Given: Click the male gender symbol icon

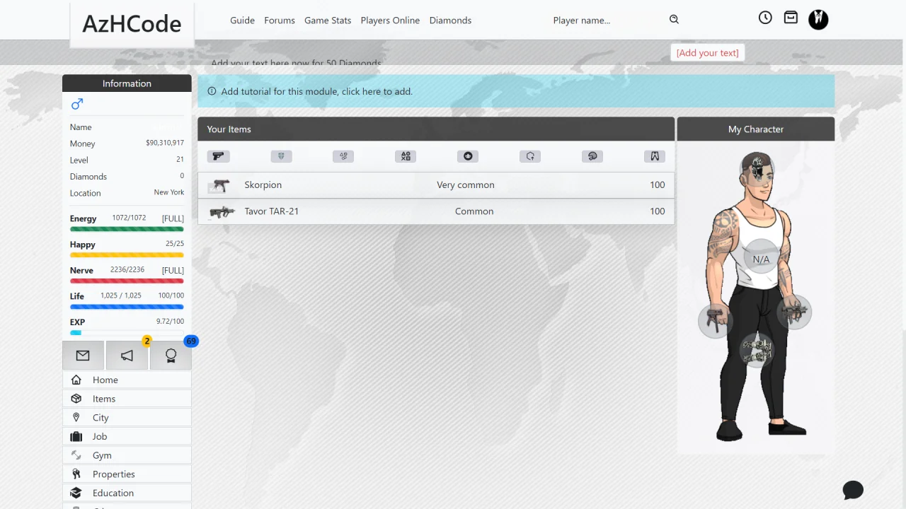Looking at the screenshot, I should tap(77, 105).
